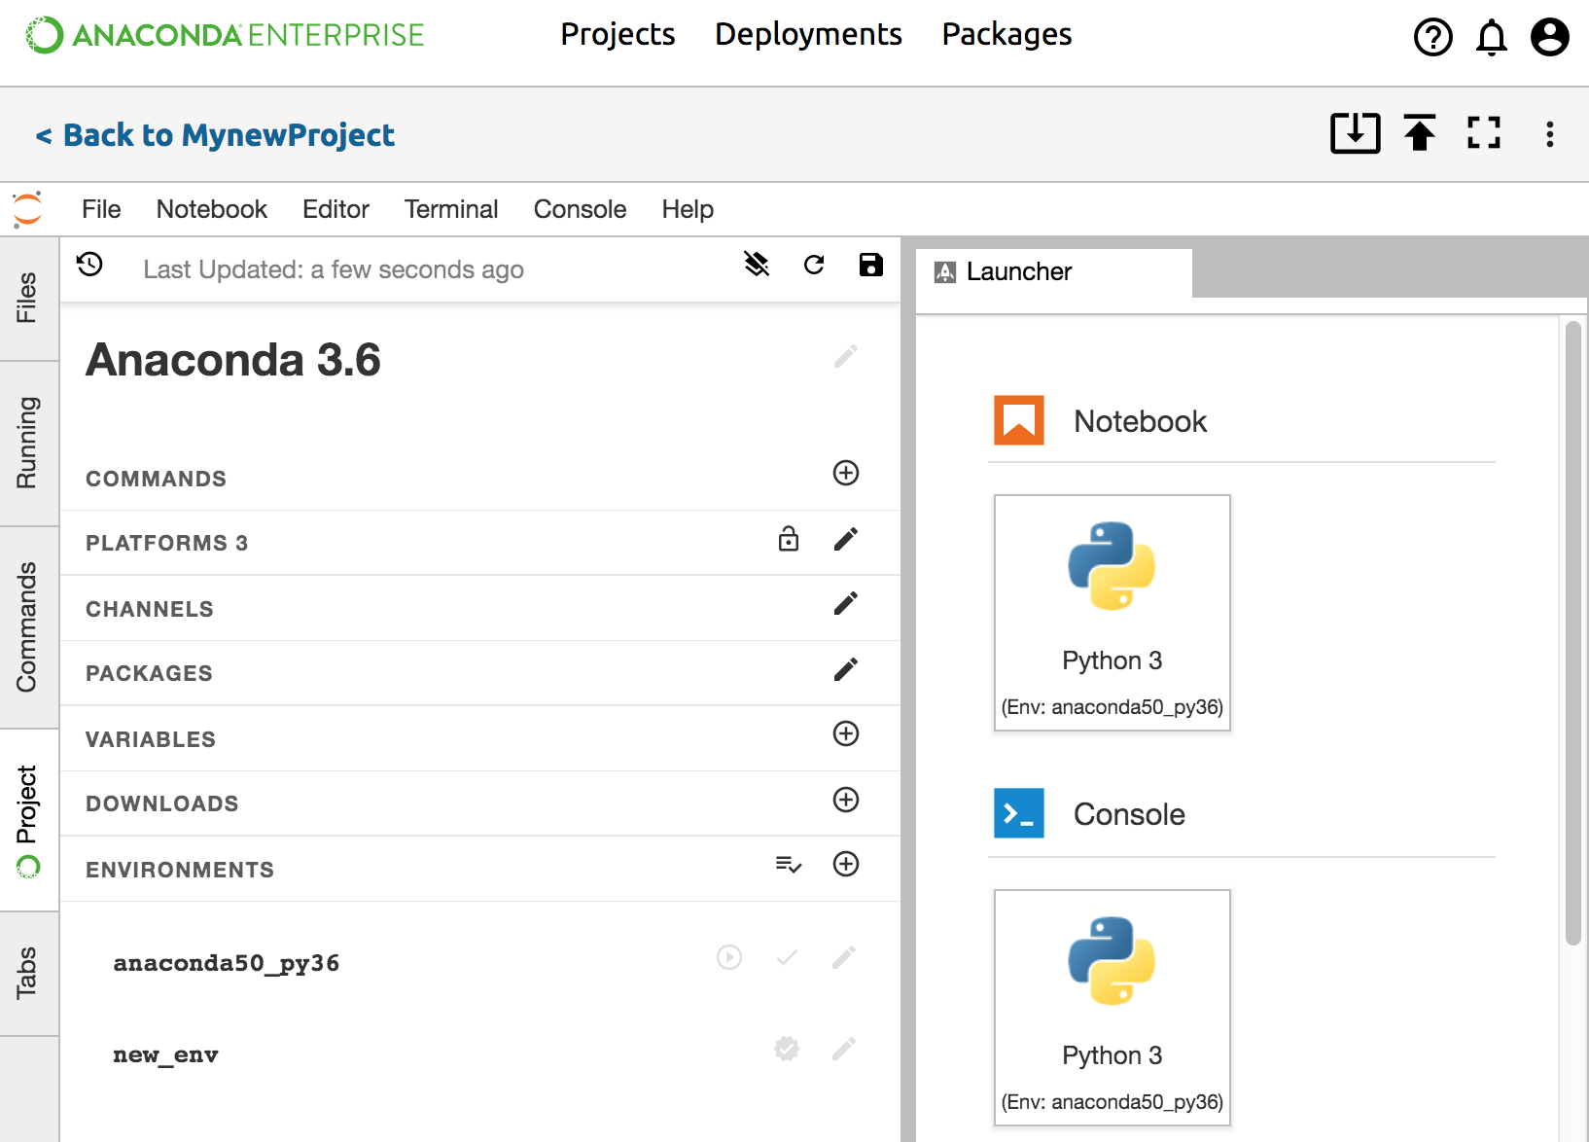
Task: Run the anaconda50_py36 environment play button
Action: click(729, 958)
